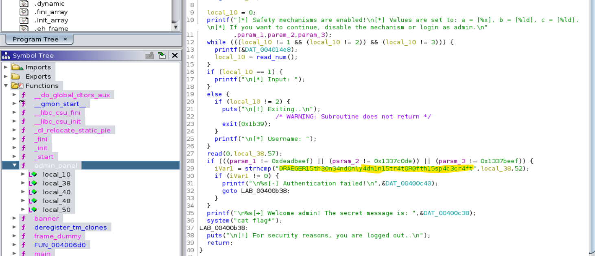This screenshot has width=595, height=256.
Task: Select the frame_dummy function
Action: 58,236
